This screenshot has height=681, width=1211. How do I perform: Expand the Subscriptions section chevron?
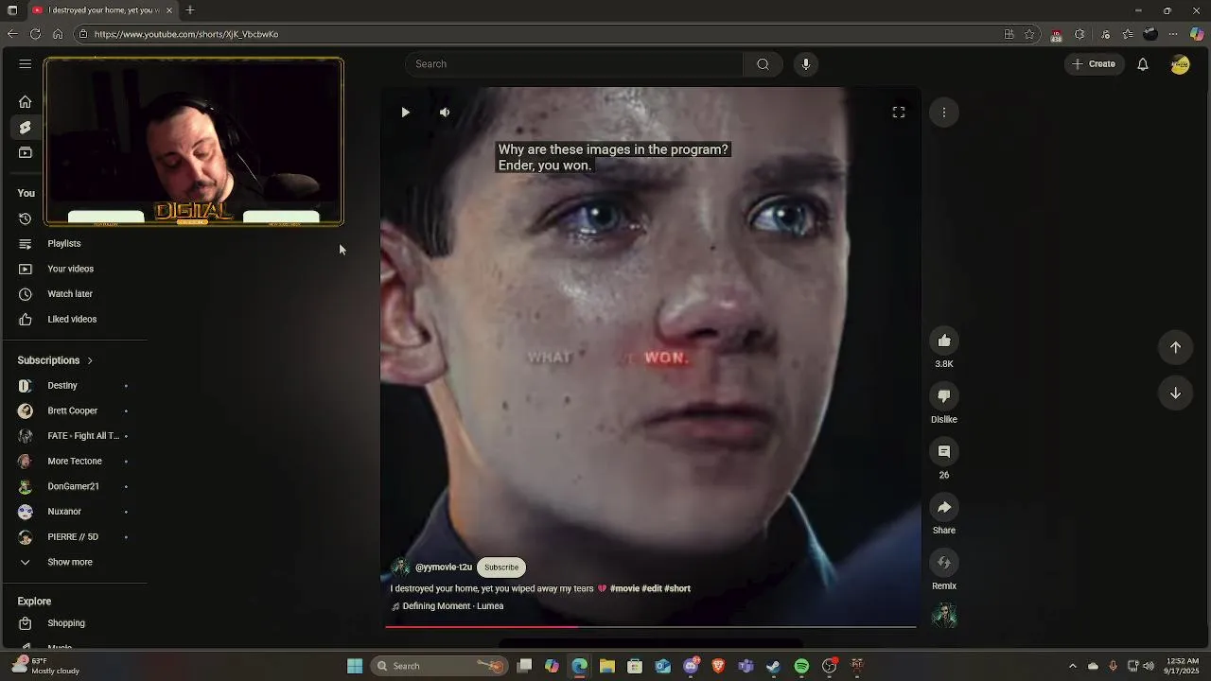(90, 360)
